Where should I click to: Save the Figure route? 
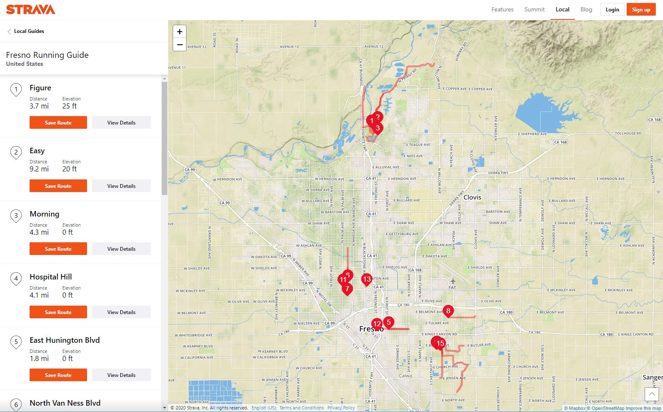[58, 122]
